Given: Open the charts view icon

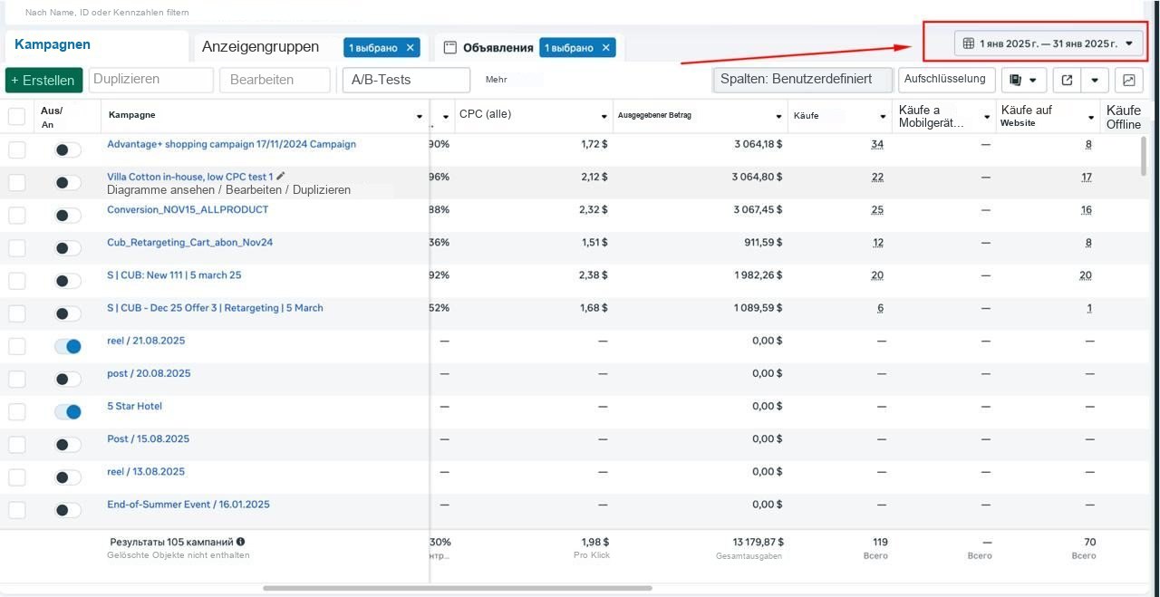Looking at the screenshot, I should tap(1128, 80).
